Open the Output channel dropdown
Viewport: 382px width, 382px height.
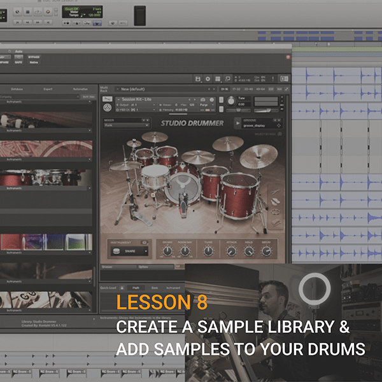136,105
